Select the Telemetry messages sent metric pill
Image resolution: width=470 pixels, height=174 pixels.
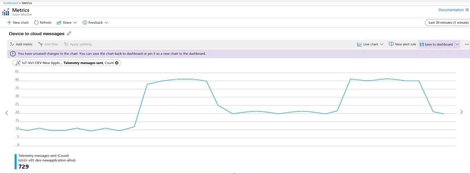tap(67, 63)
